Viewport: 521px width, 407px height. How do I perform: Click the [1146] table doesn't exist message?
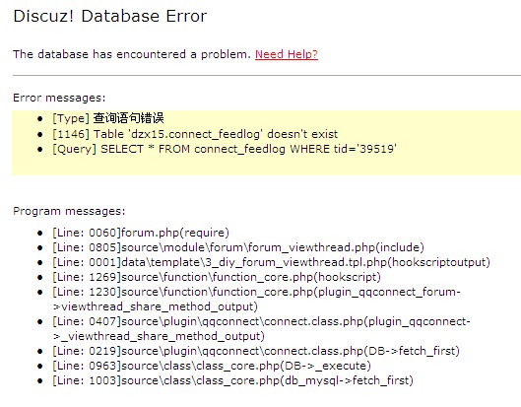(x=195, y=134)
